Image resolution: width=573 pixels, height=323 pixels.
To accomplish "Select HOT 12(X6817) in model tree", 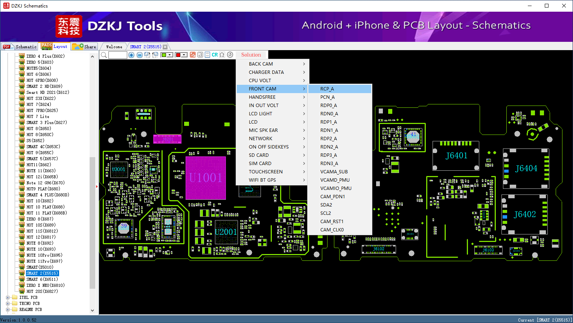I will pyautogui.click(x=41, y=237).
